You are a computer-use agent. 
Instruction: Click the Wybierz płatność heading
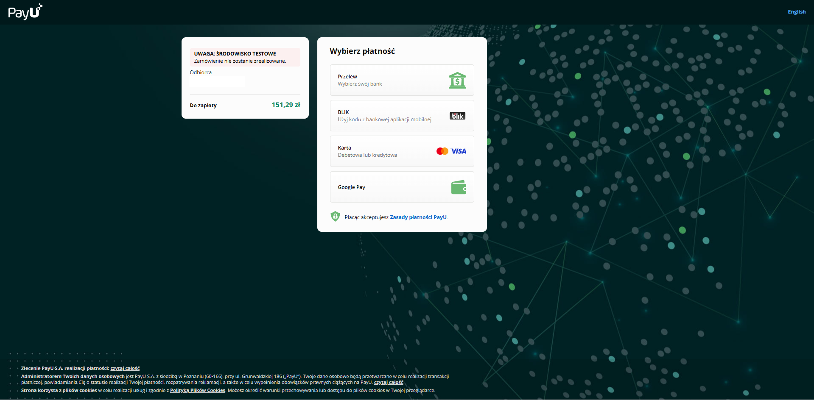(x=362, y=51)
